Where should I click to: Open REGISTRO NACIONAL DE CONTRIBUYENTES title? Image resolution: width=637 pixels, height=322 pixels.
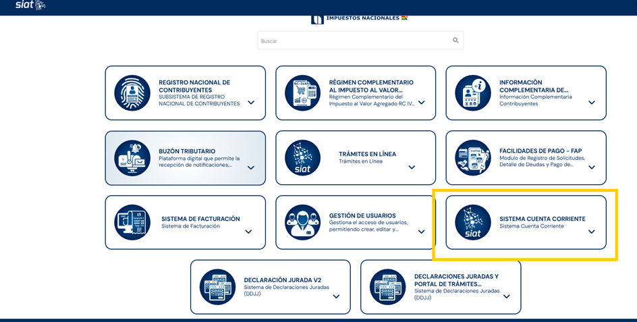click(194, 86)
